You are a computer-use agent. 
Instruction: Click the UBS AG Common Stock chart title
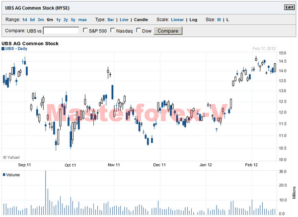pyautogui.click(x=30, y=44)
